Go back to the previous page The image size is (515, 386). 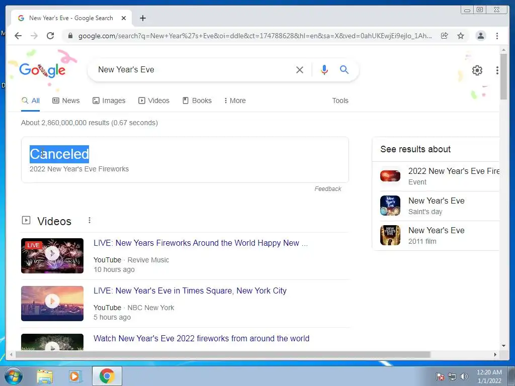pyautogui.click(x=18, y=36)
